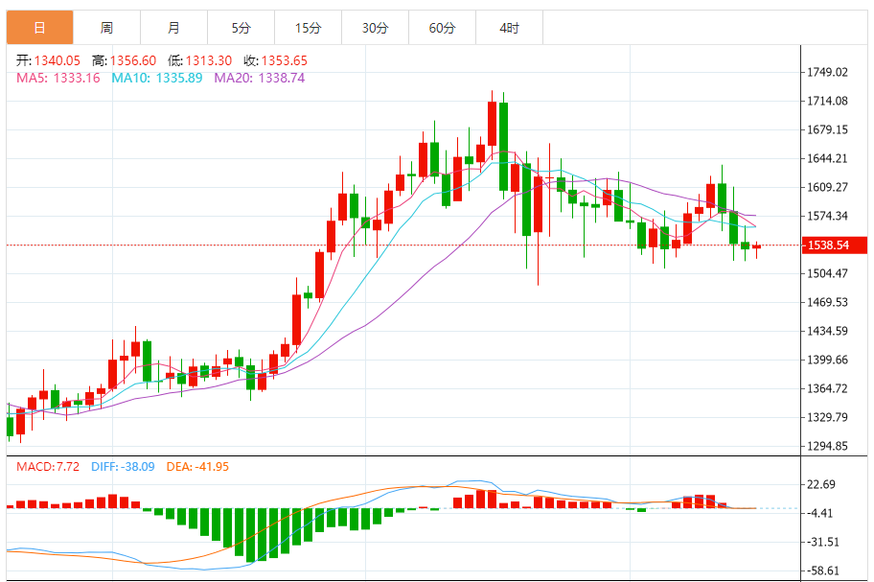Click the 开 opening price value
This screenshot has height=582, width=874.
pyautogui.click(x=57, y=60)
